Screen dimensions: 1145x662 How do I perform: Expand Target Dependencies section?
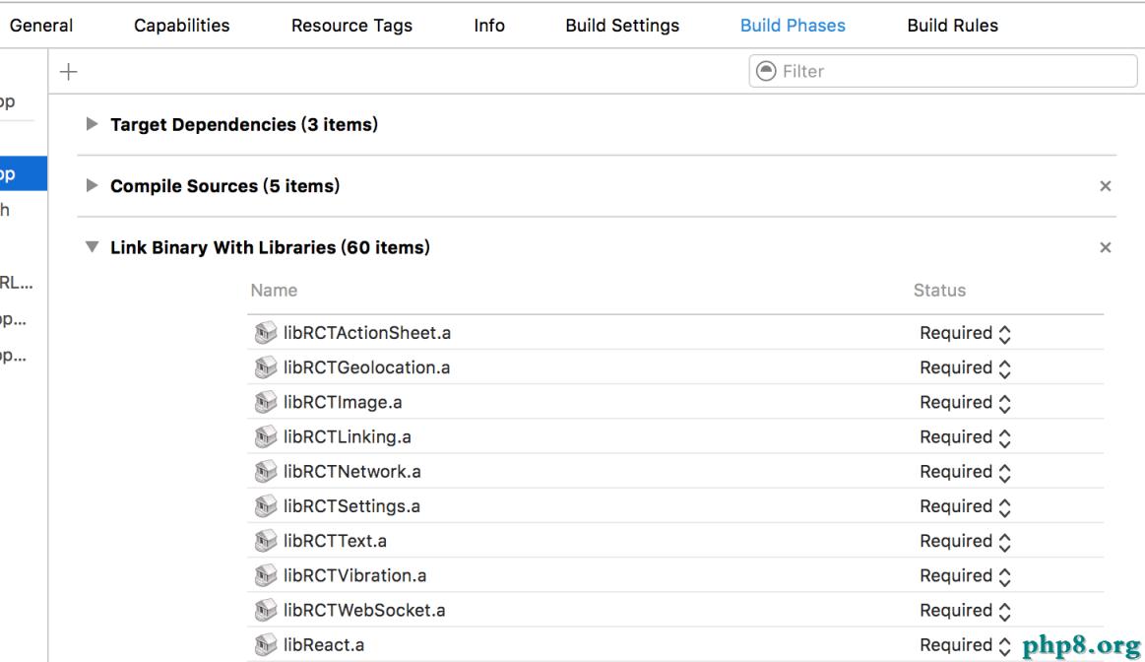pos(93,125)
